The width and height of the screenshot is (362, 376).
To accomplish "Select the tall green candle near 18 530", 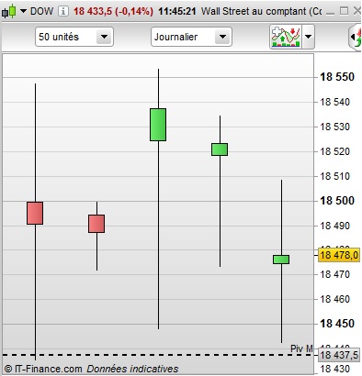I will (x=158, y=125).
